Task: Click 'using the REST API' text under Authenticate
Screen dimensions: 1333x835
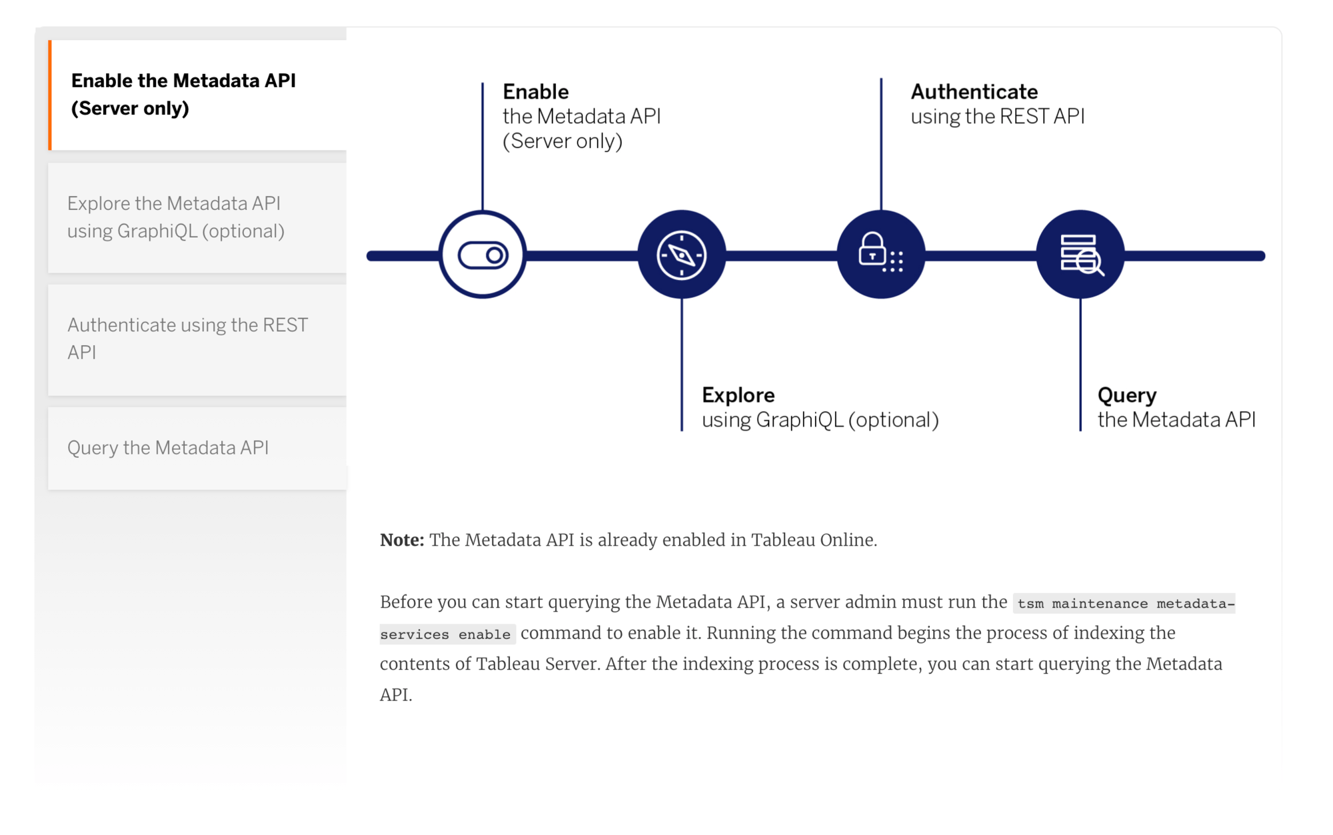Action: [997, 117]
